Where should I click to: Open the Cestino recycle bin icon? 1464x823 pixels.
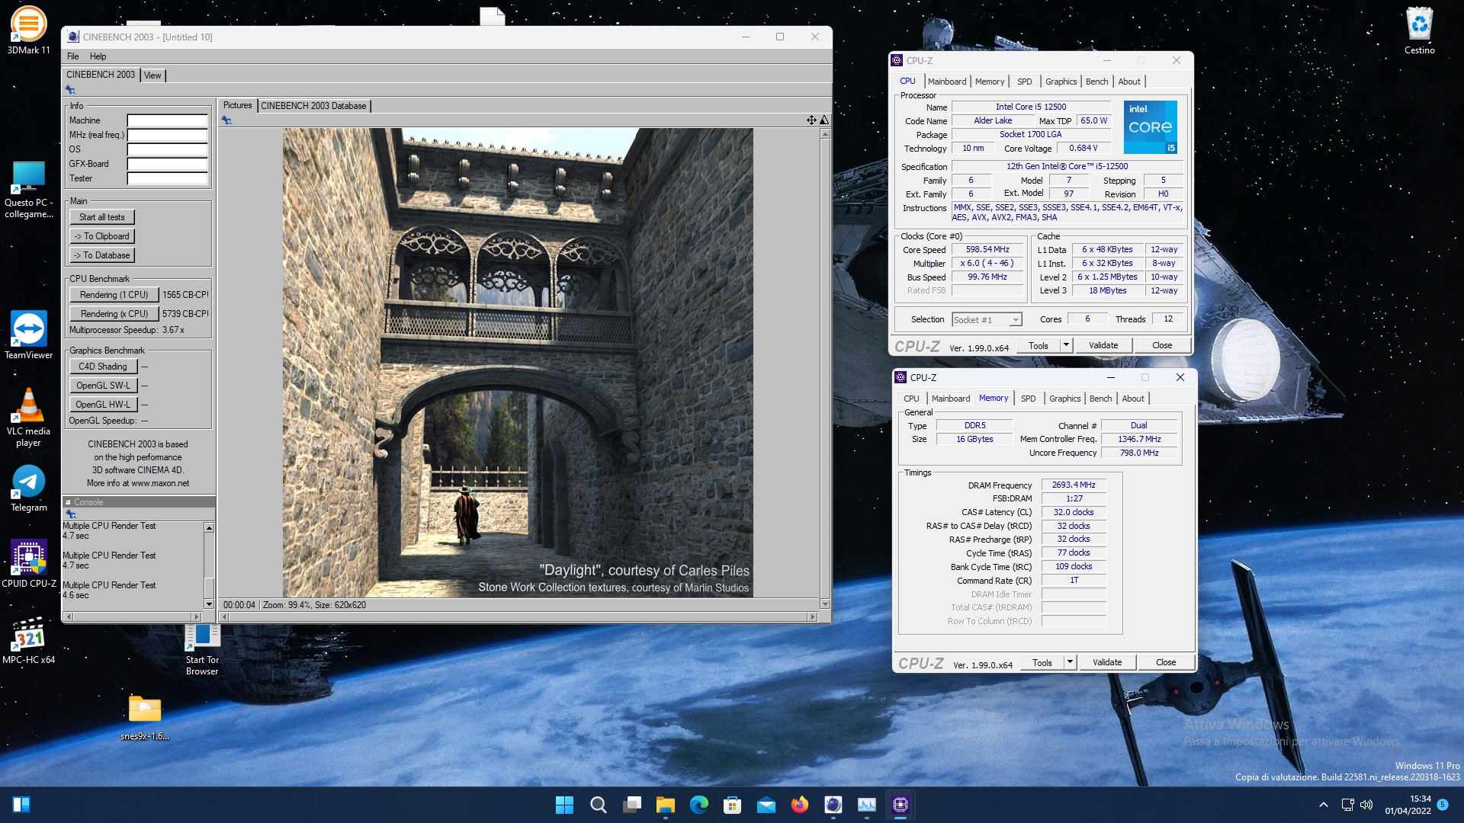point(1419,30)
